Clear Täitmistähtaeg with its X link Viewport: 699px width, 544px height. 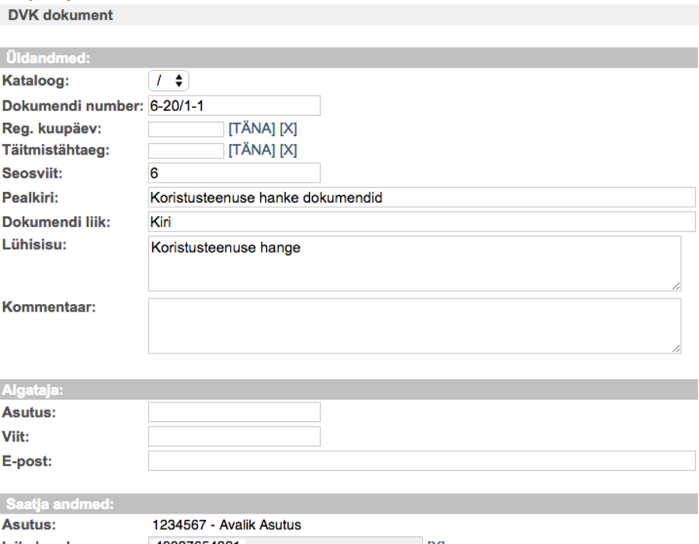[x=288, y=150]
